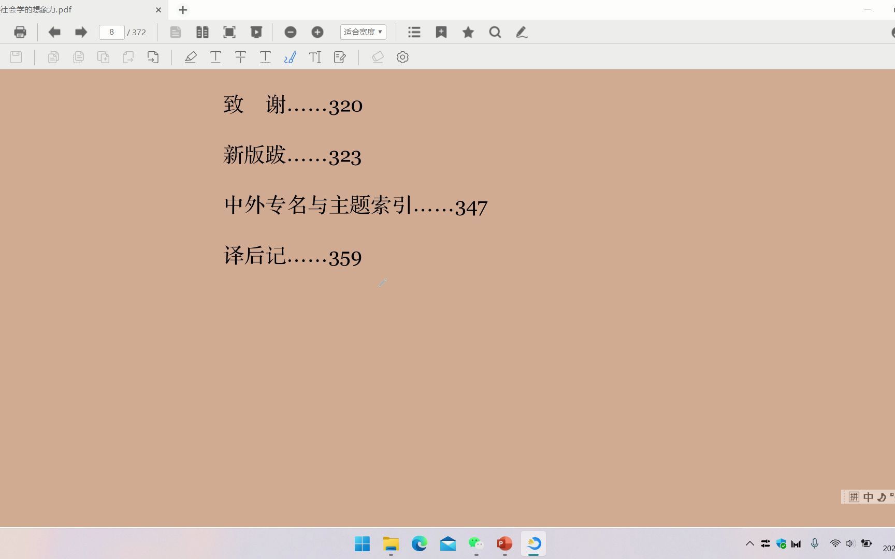The image size is (895, 559).
Task: Open the 适合宽度 zoom dropdown
Action: [x=363, y=32]
